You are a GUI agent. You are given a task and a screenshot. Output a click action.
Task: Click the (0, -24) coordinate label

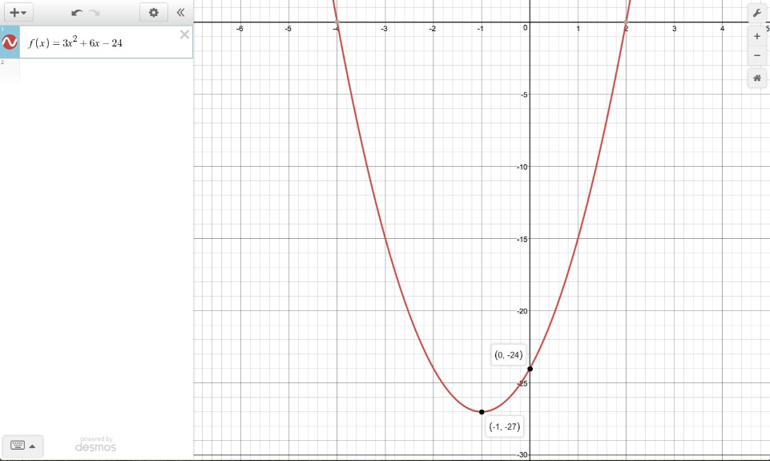509,355
